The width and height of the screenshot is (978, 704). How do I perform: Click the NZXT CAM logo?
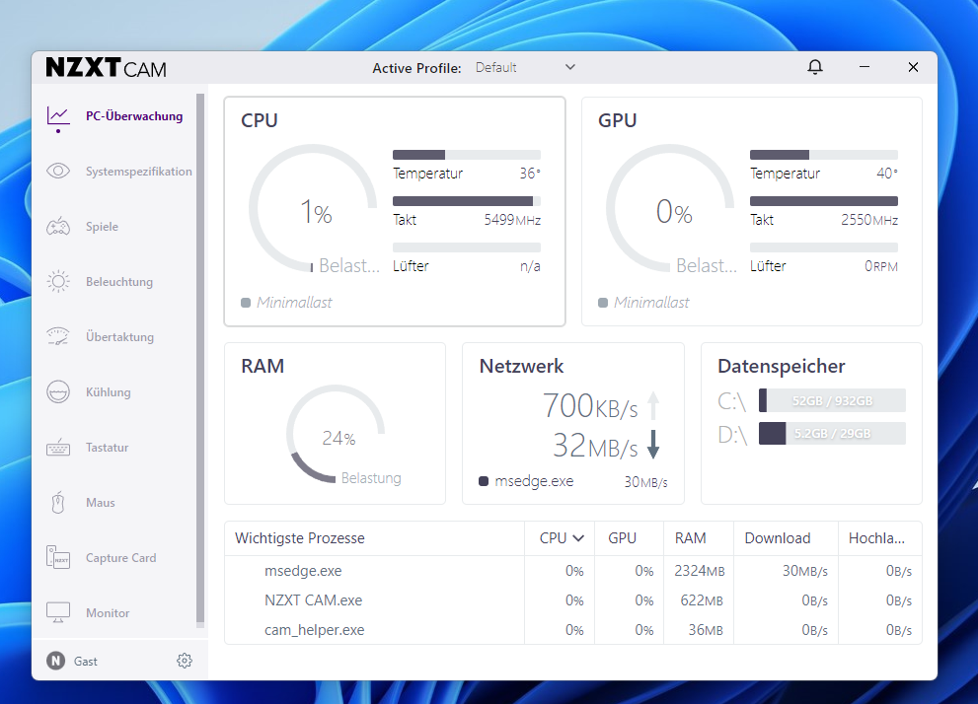106,67
